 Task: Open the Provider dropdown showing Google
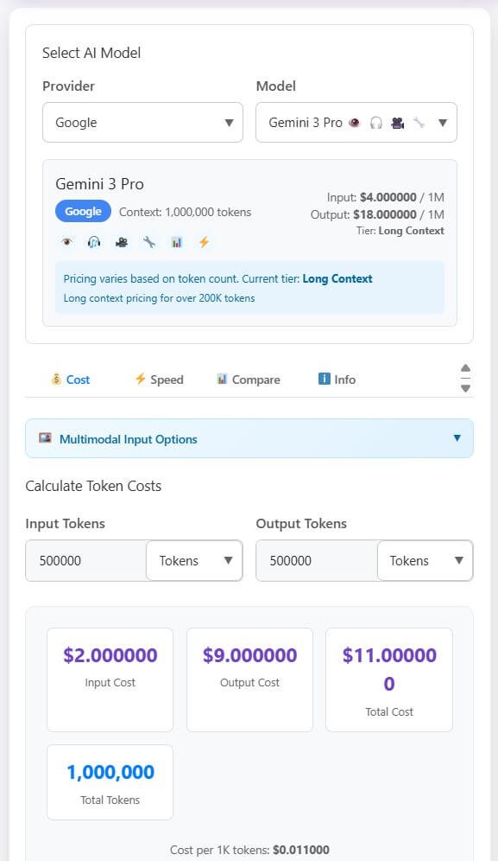(142, 123)
